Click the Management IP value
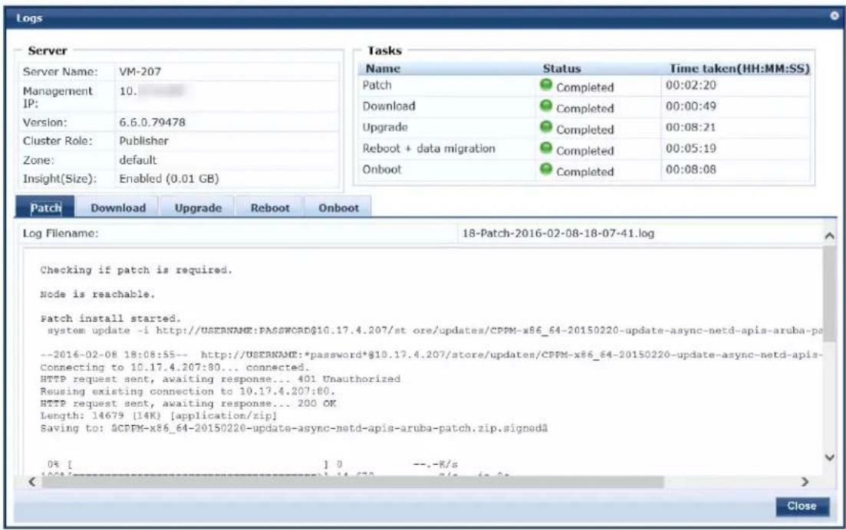The height and width of the screenshot is (530, 846). click(x=152, y=91)
